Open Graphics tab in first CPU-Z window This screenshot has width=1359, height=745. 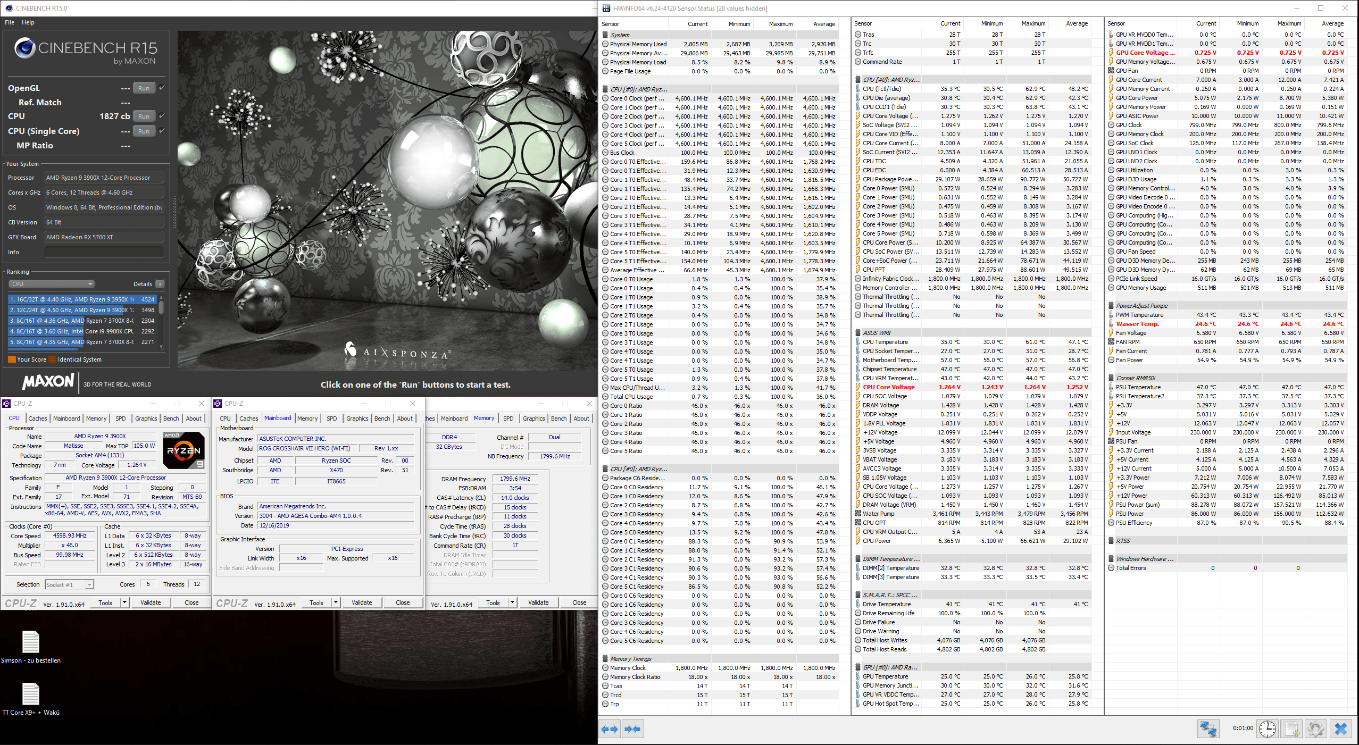click(146, 418)
